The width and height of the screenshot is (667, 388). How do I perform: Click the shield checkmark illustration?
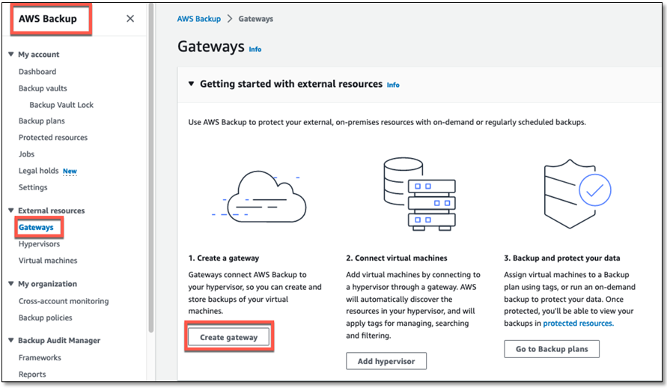point(577,194)
